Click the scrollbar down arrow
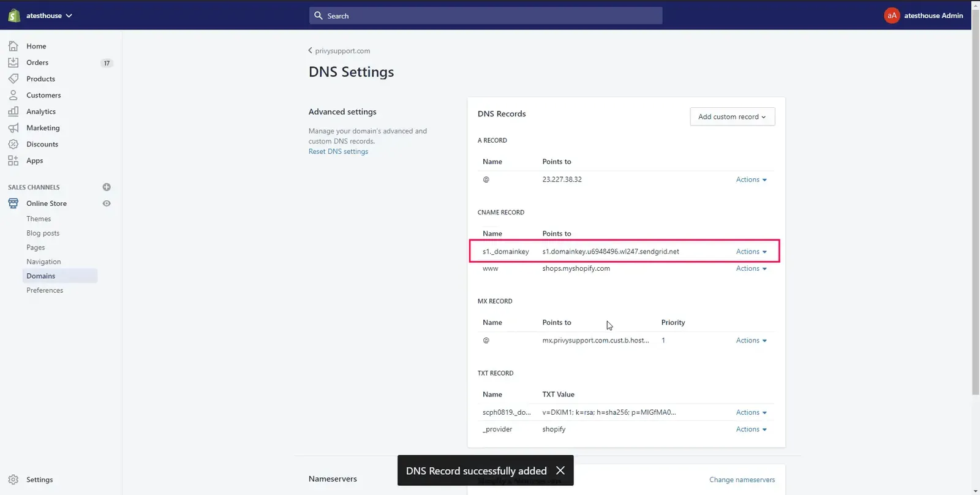 975,491
